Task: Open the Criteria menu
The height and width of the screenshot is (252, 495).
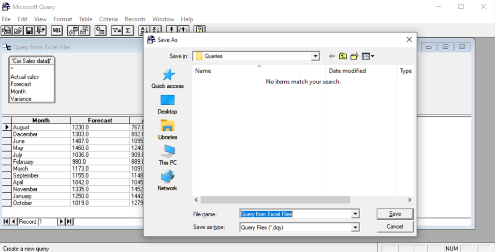Action: (x=108, y=19)
